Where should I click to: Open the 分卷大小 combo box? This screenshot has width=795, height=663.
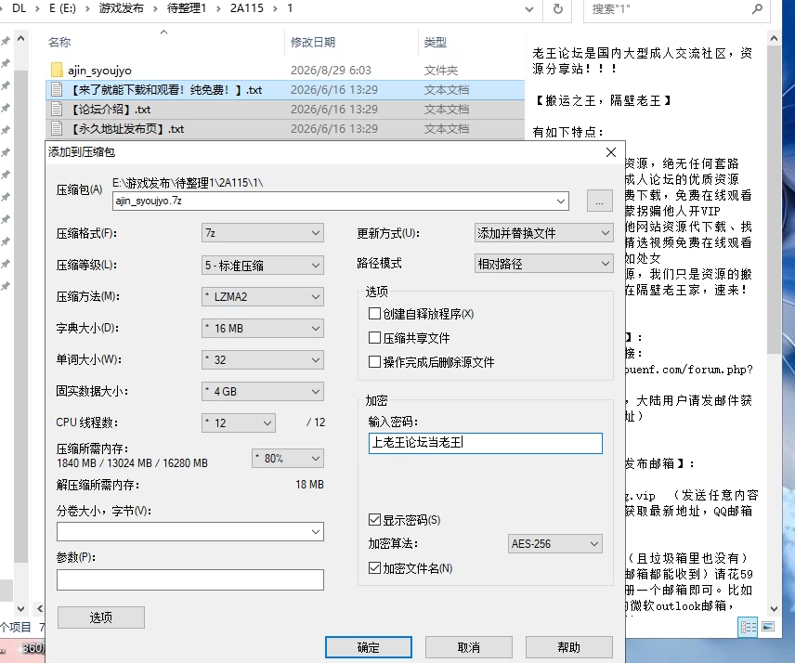[x=190, y=532]
